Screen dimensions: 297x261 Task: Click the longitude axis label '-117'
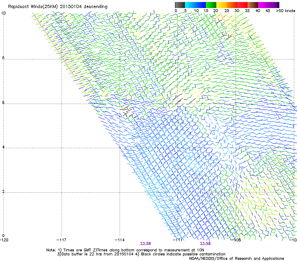pyautogui.click(x=61, y=240)
